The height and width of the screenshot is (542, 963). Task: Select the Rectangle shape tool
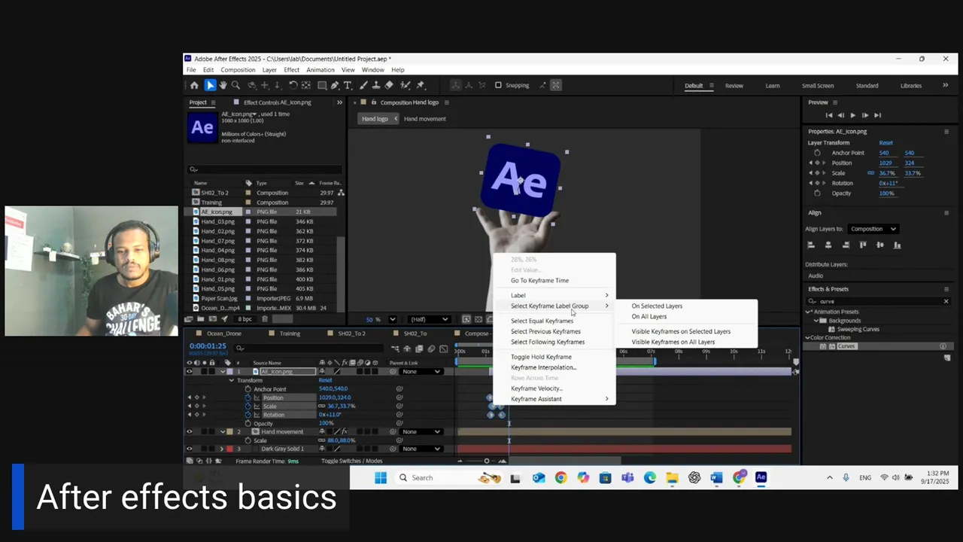[321, 85]
